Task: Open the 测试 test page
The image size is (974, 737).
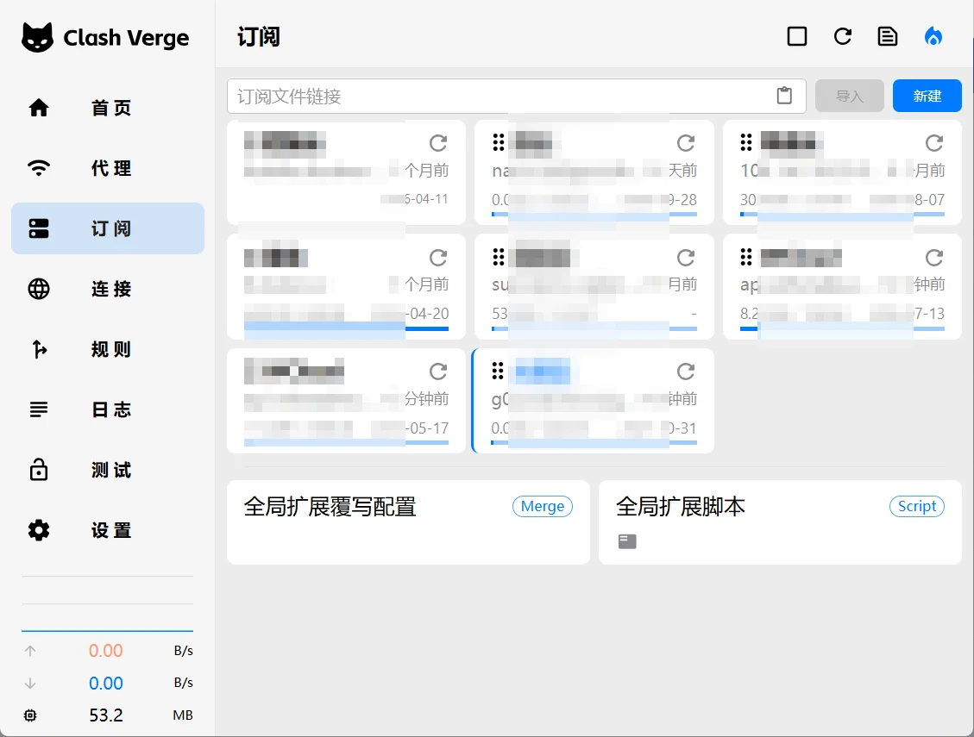Action: pos(108,470)
